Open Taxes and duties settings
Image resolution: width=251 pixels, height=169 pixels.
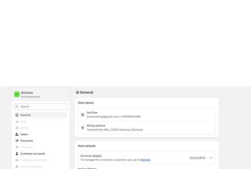point(41,166)
